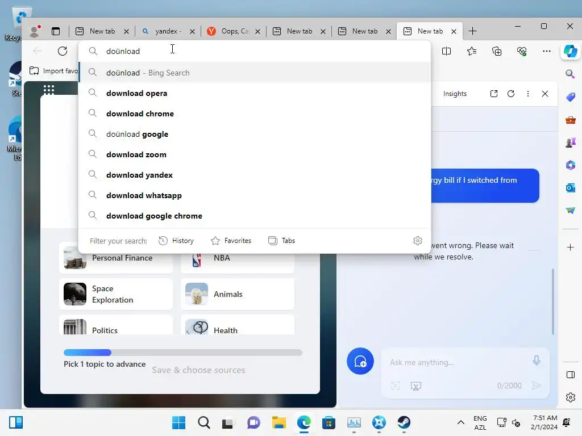Open the sidebar Games chess icon
The image size is (582, 436).
pyautogui.click(x=571, y=142)
